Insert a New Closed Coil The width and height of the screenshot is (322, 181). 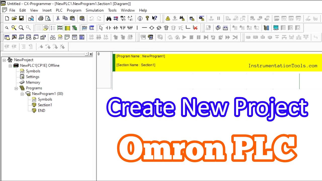(159, 28)
